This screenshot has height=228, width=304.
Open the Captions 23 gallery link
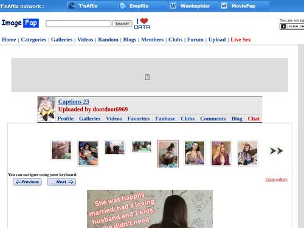coord(74,102)
